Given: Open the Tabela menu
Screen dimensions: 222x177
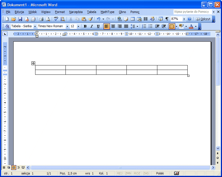Looking at the screenshot, I should click(92, 12).
